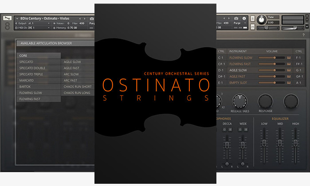Click Flowing Slow volume slider
310x186 pixels.
[x=272, y=58]
